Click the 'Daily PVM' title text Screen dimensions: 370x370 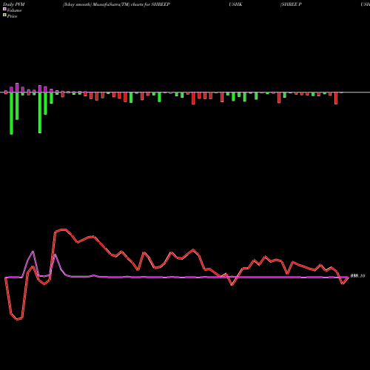point(14,4)
